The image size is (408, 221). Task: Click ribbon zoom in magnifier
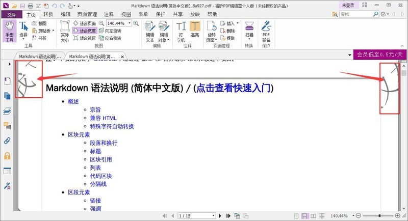coord(136,23)
